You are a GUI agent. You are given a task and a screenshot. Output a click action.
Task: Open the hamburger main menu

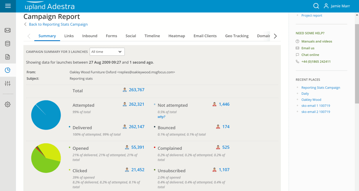click(8, 6)
